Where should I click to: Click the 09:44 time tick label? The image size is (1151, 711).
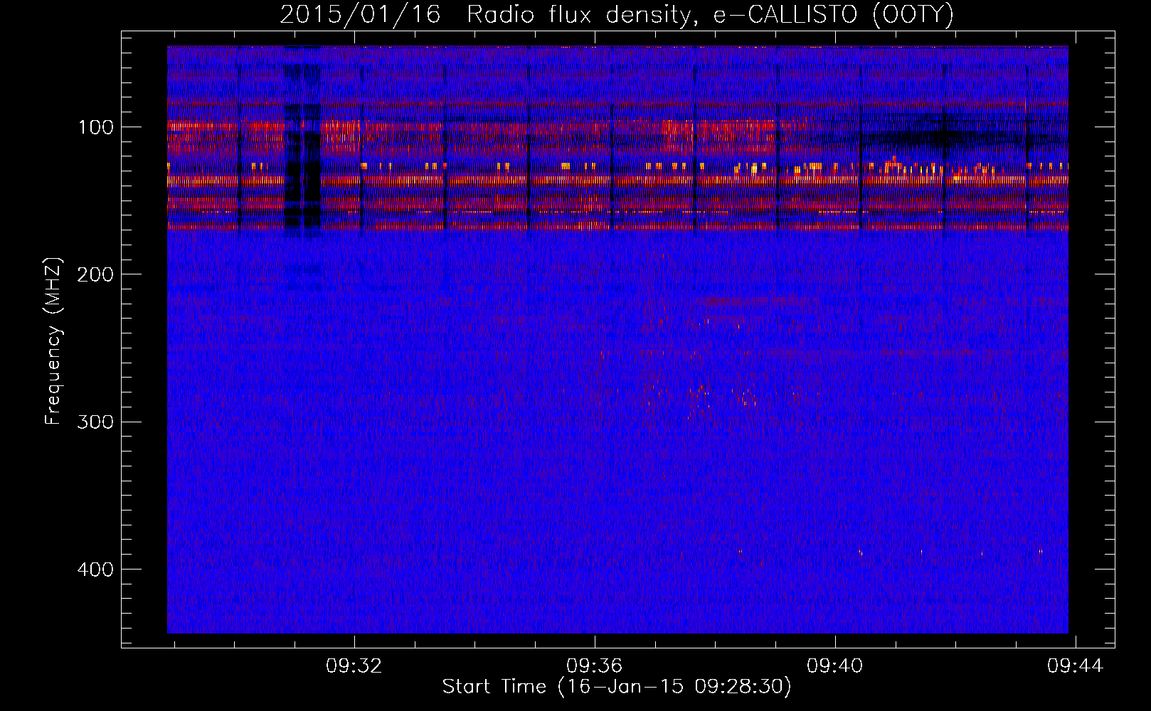(x=1075, y=665)
